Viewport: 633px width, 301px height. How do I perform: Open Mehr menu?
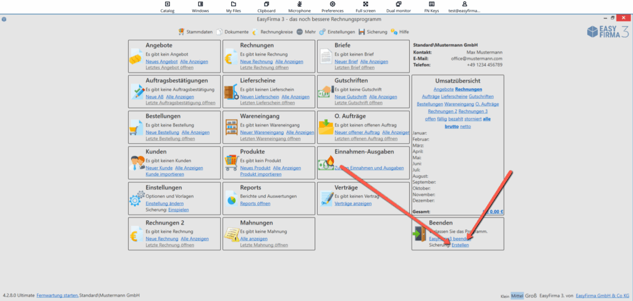click(306, 32)
